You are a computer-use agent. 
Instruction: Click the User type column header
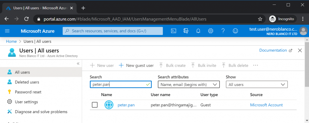point(209,95)
